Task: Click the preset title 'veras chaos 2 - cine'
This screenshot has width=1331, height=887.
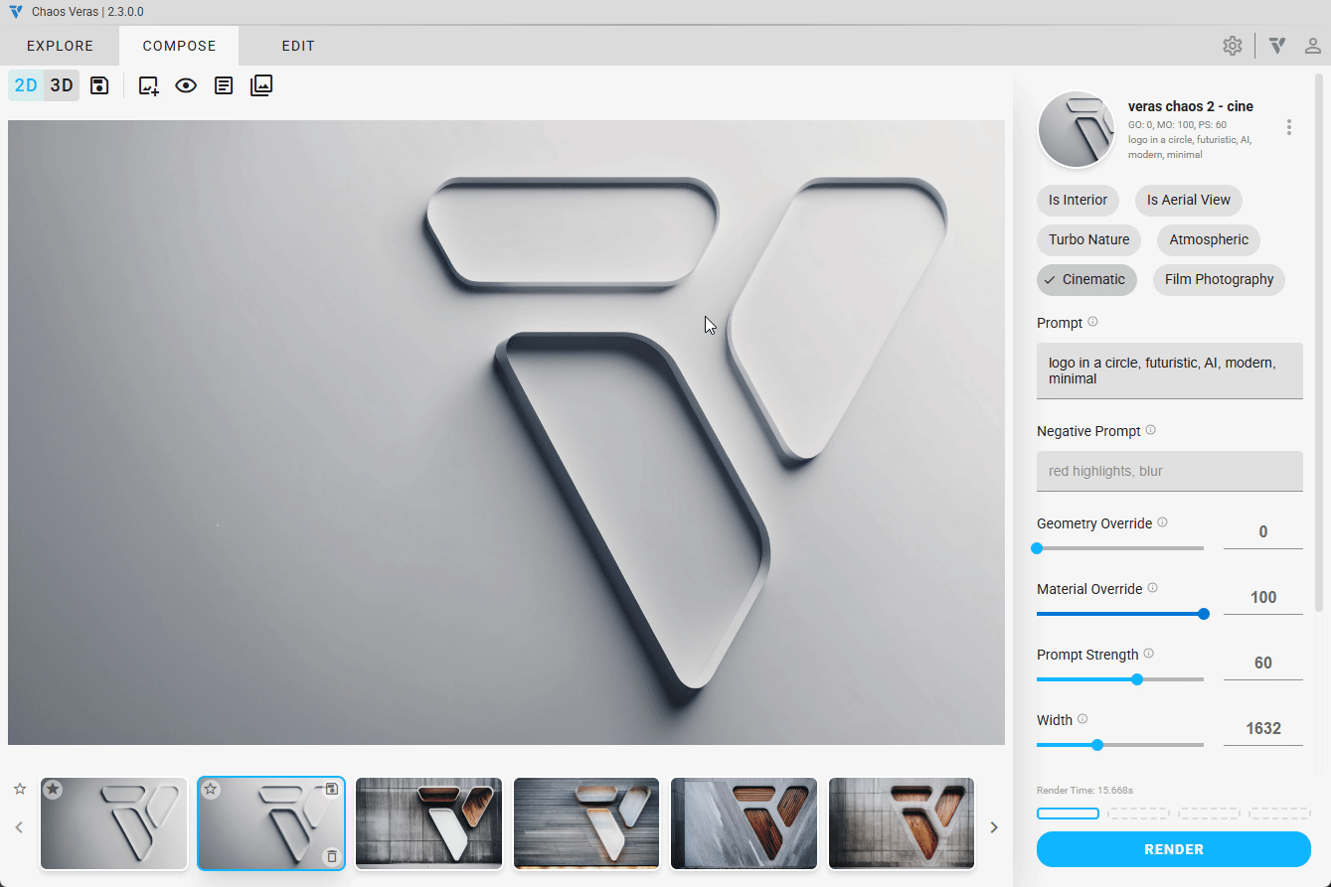Action: click(x=1191, y=106)
